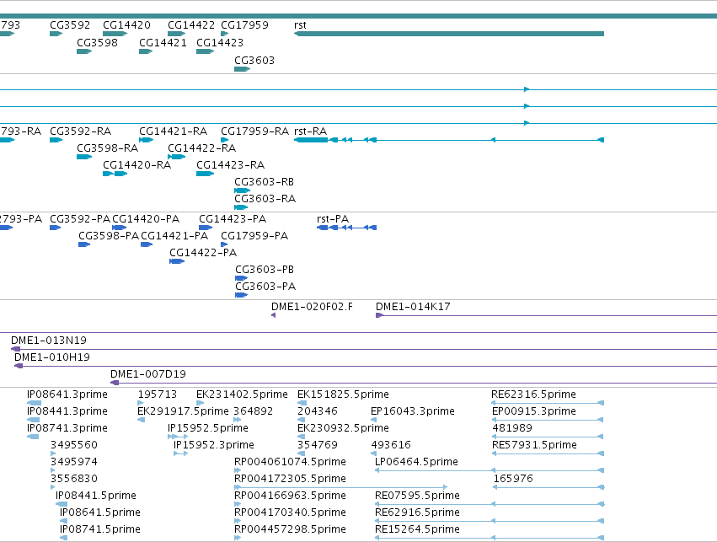Select the EK291917.5prime EST label
Image resolution: width=717 pixels, height=542 pixels.
tap(183, 411)
